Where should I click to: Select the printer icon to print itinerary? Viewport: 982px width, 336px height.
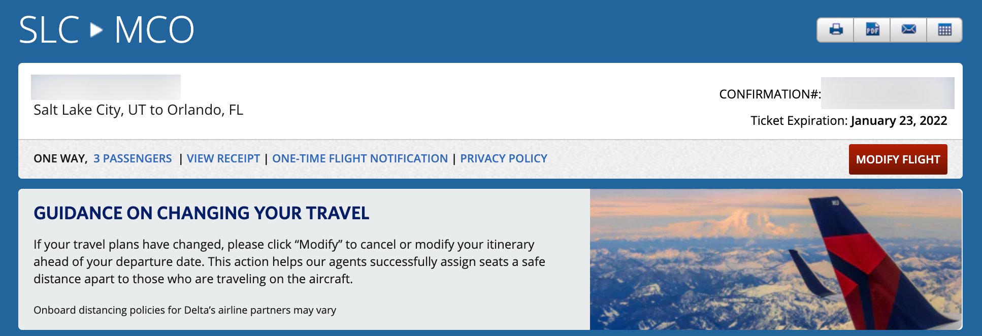click(x=835, y=29)
